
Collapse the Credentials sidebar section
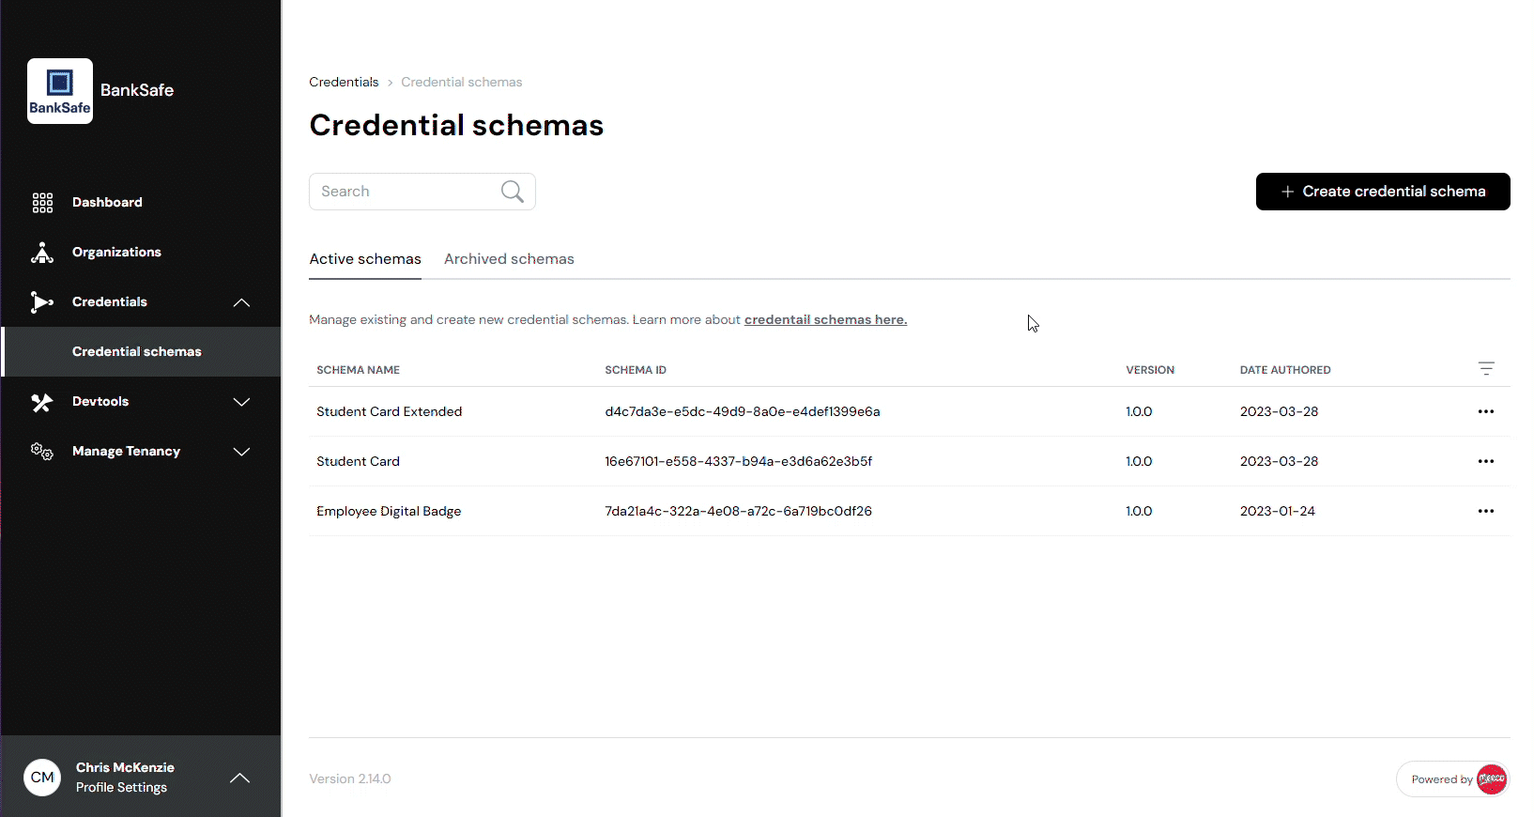click(241, 302)
